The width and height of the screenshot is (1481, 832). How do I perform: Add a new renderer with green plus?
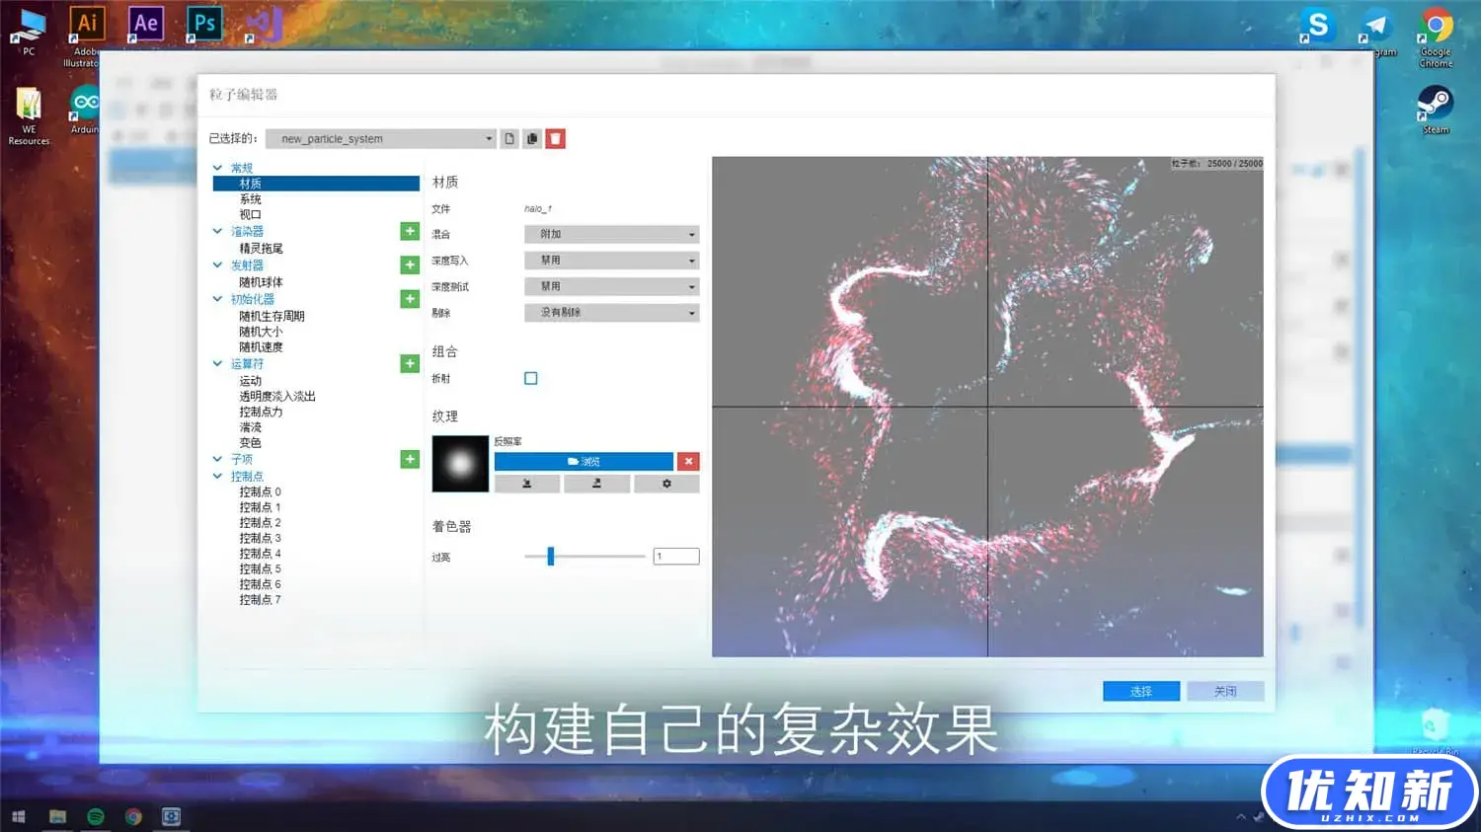point(410,231)
